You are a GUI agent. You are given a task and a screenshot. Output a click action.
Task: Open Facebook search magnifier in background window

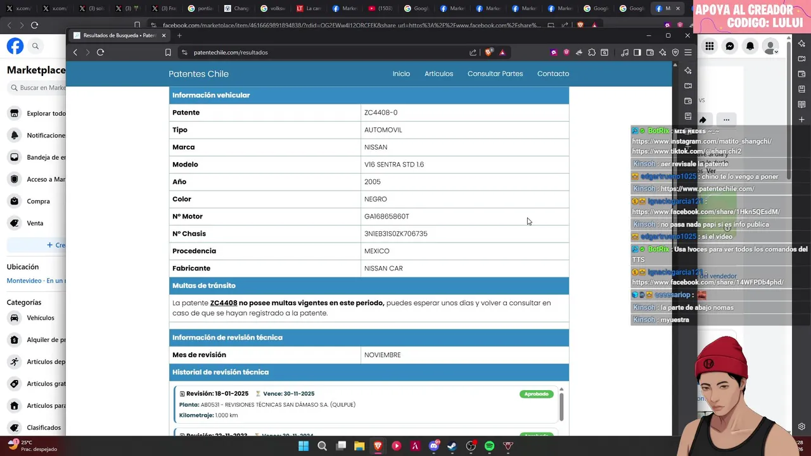(35, 46)
